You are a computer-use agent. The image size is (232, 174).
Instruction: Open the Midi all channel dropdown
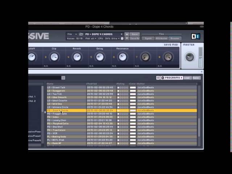[x=91, y=38]
